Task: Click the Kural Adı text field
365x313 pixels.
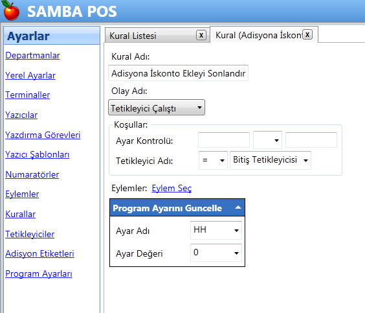Action: [x=179, y=73]
